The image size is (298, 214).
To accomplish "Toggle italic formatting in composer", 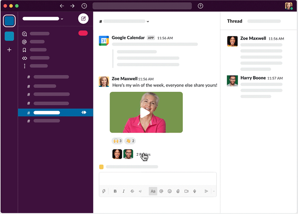I will pyautogui.click(x=124, y=191).
